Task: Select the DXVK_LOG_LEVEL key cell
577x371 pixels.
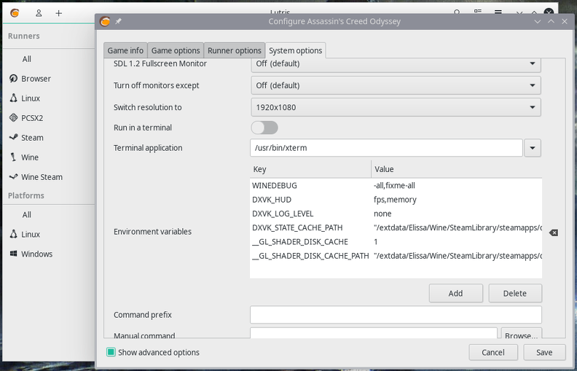Action: pos(283,214)
